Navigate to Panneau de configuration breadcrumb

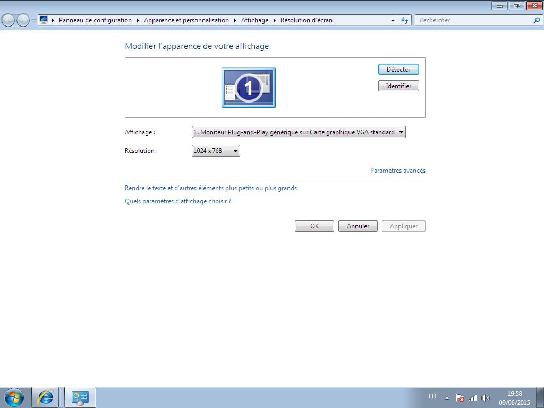(95, 20)
